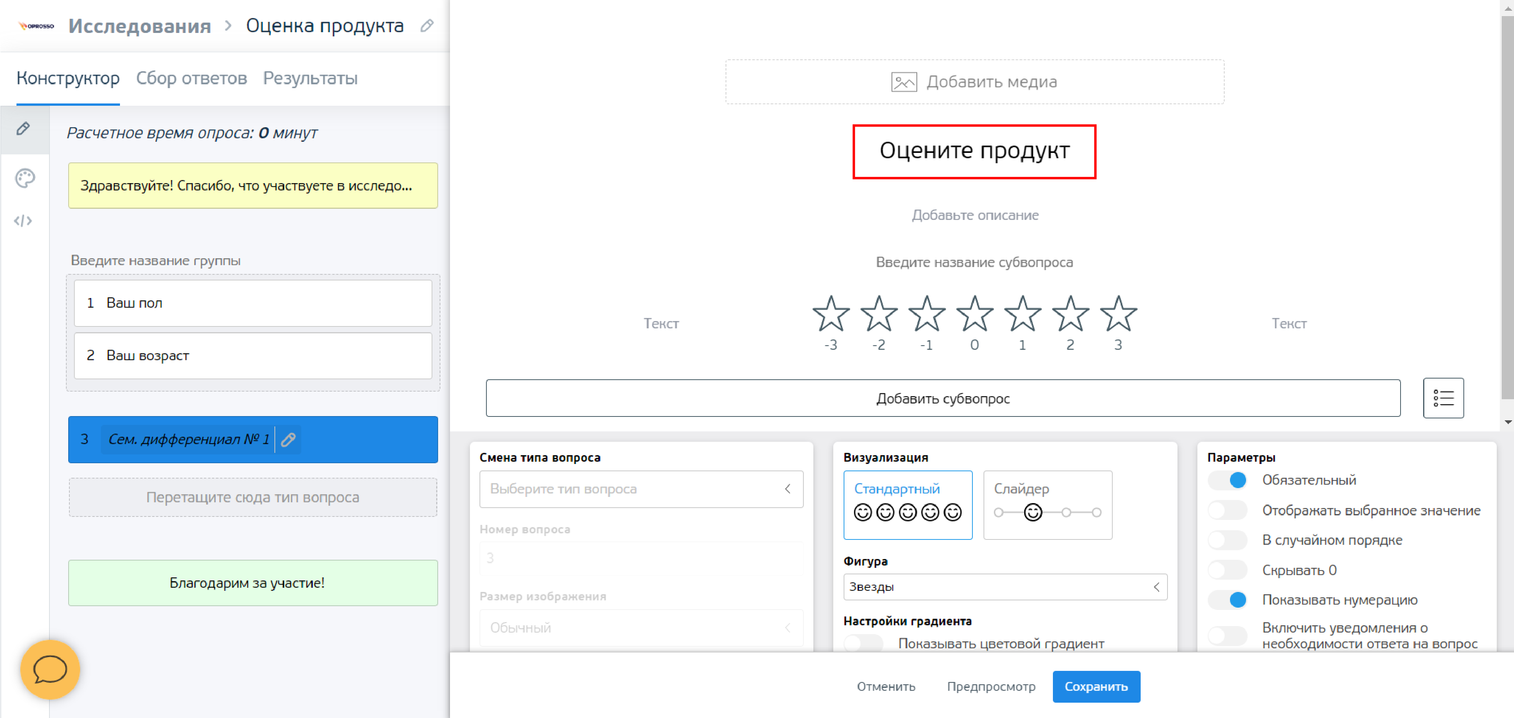Toggle the Обязательный switch
This screenshot has height=718, width=1514.
point(1227,480)
